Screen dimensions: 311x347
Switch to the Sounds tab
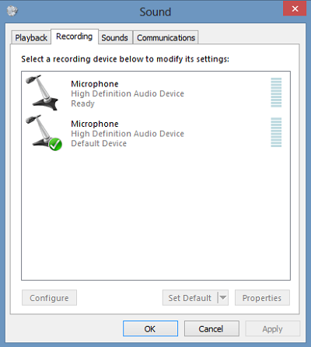coord(115,37)
